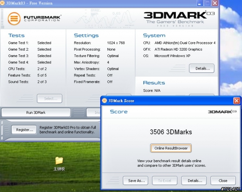Click the Results section heading

[154, 83]
